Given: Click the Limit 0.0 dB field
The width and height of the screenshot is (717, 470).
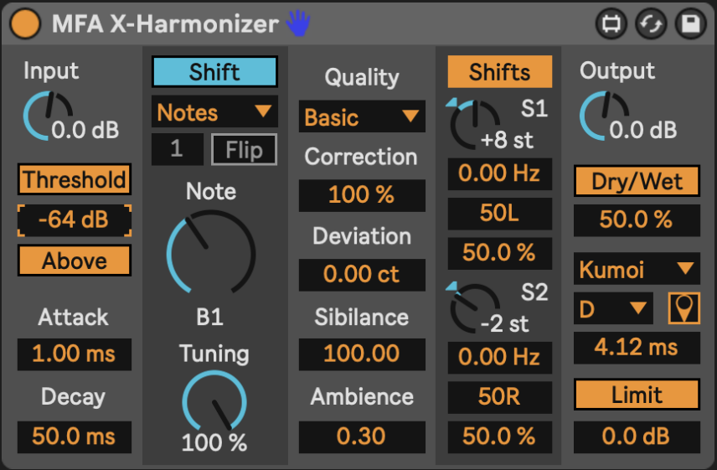Looking at the screenshot, I should (x=637, y=437).
